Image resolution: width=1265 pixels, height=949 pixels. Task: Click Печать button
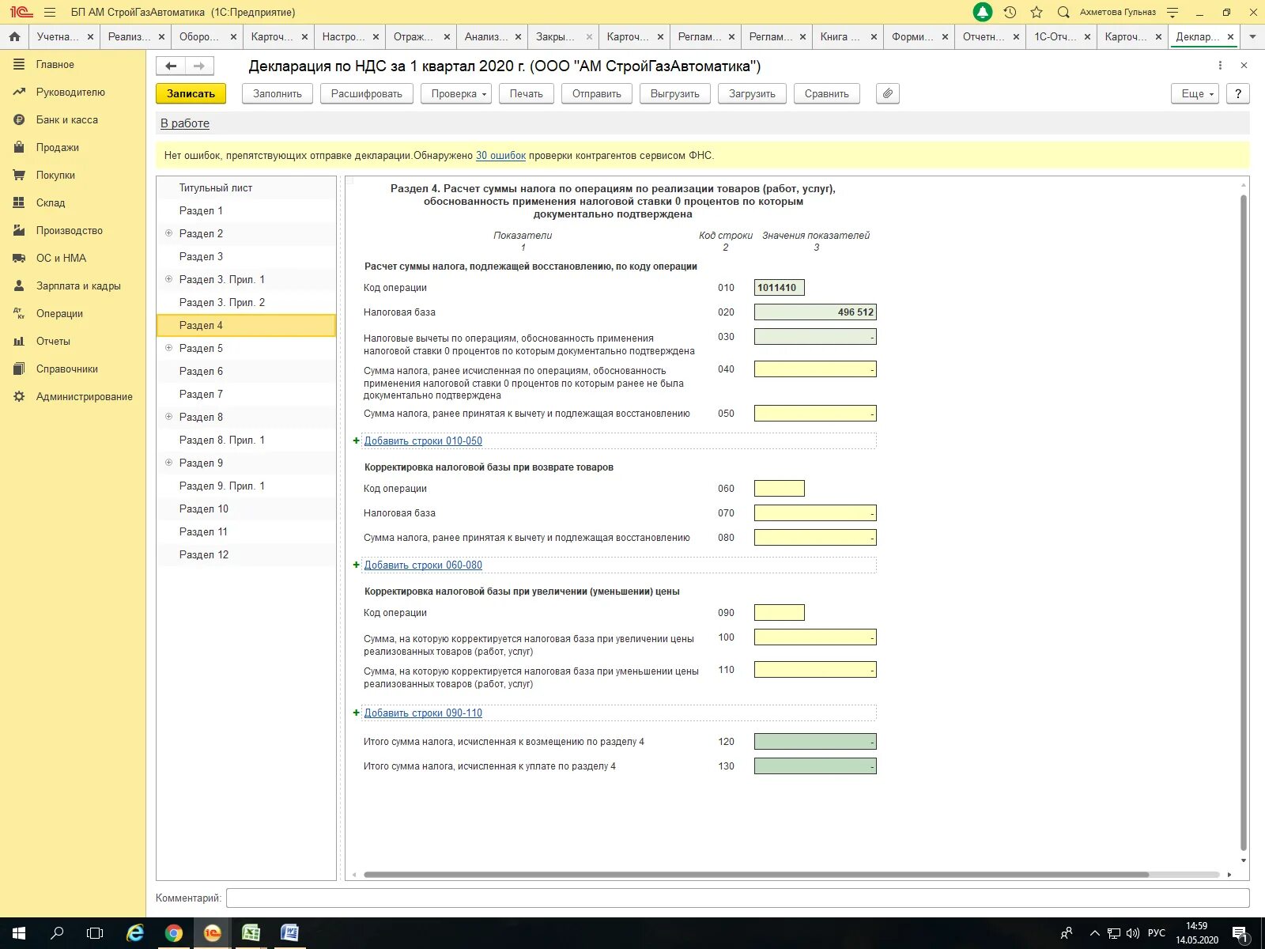point(527,93)
